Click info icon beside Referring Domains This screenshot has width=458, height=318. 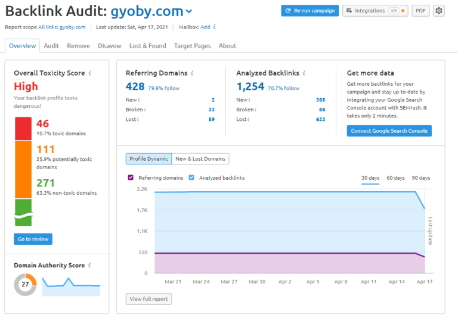192,73
